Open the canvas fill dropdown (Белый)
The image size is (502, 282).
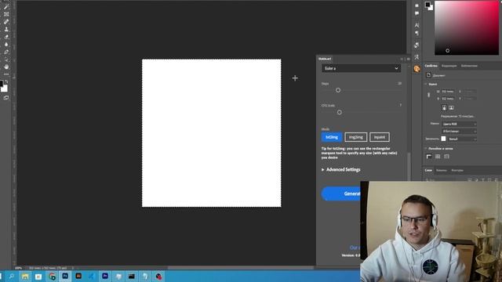462,139
